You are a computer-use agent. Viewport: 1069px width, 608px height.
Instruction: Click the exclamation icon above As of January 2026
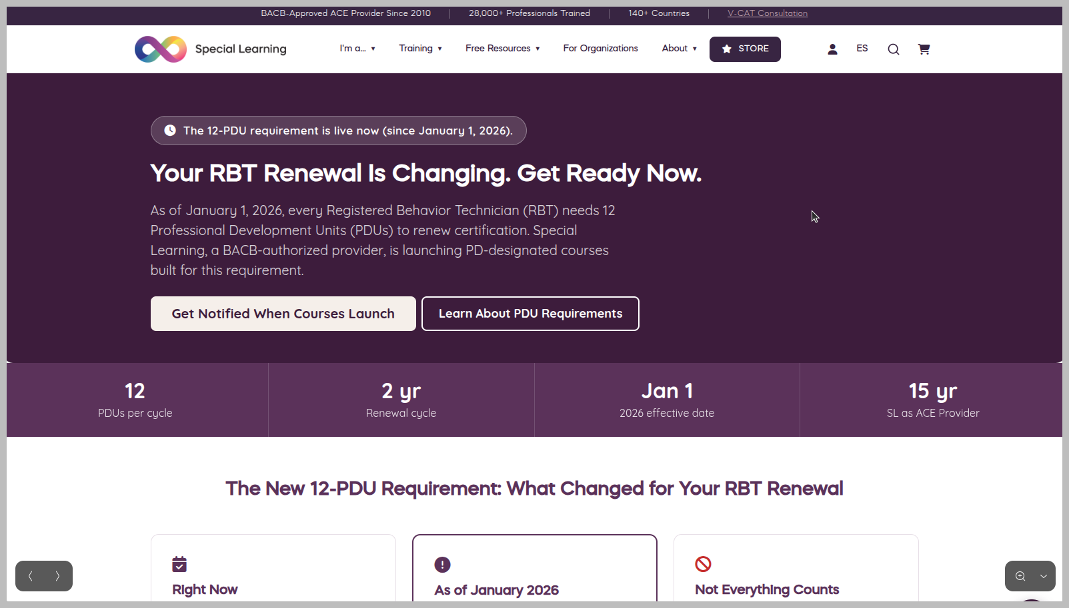click(442, 565)
